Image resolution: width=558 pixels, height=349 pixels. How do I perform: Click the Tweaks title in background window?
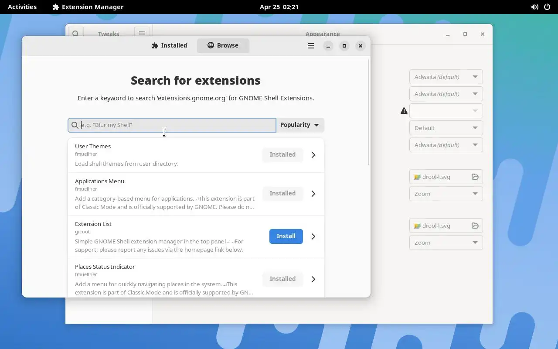(109, 34)
